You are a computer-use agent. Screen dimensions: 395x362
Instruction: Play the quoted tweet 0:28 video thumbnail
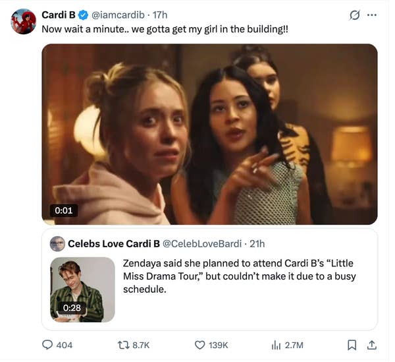point(82,289)
